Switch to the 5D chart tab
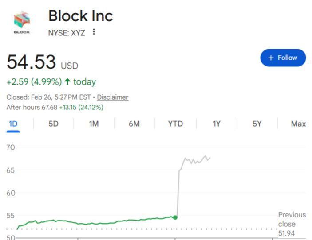312x240 pixels. [x=53, y=124]
